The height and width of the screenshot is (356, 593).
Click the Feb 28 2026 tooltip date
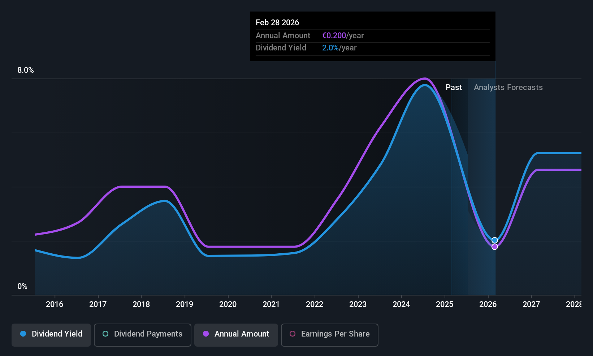[277, 22]
